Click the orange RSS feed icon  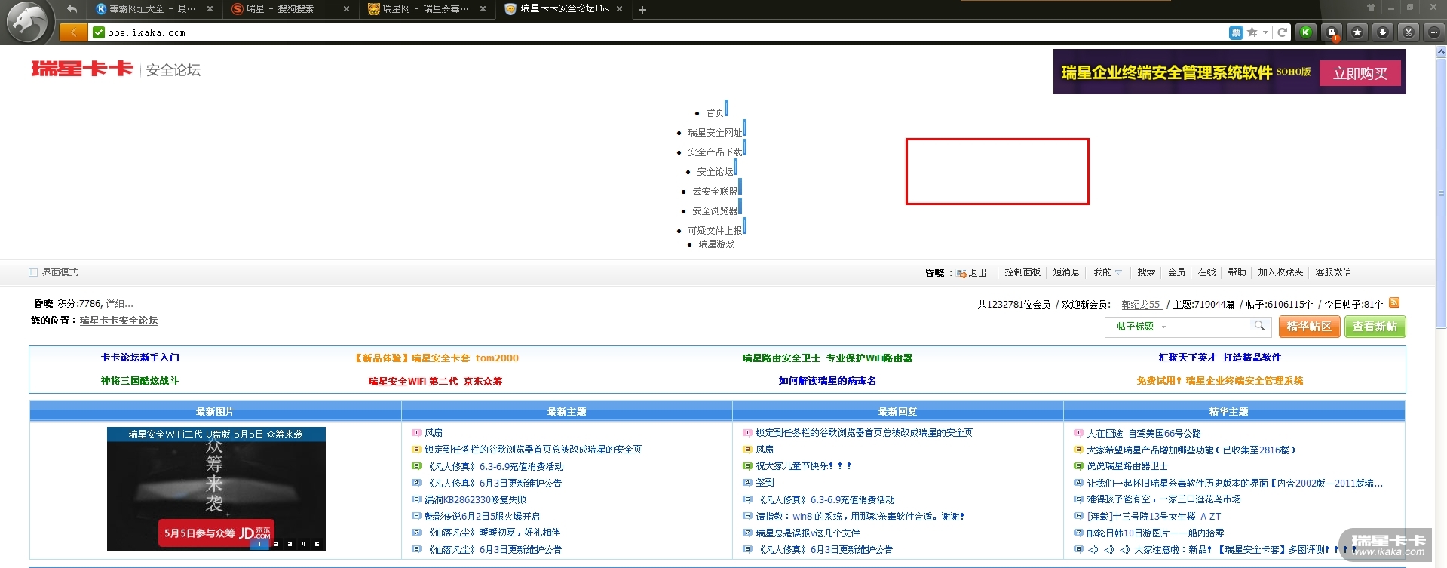[x=1394, y=302]
